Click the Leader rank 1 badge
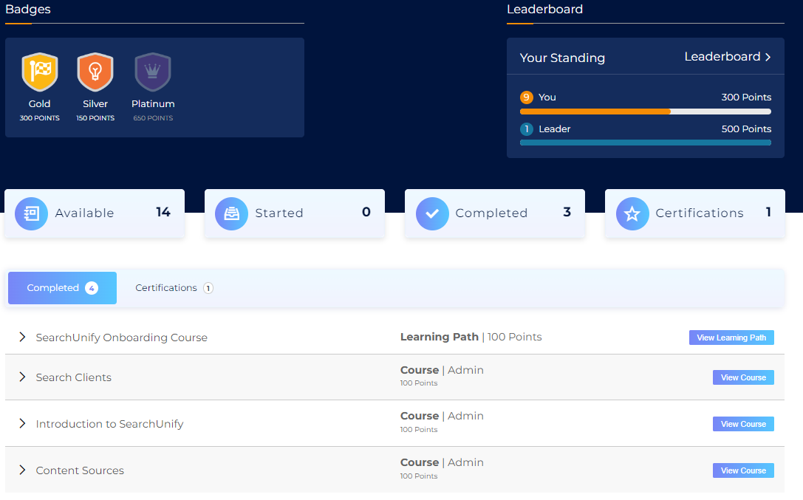 click(527, 129)
